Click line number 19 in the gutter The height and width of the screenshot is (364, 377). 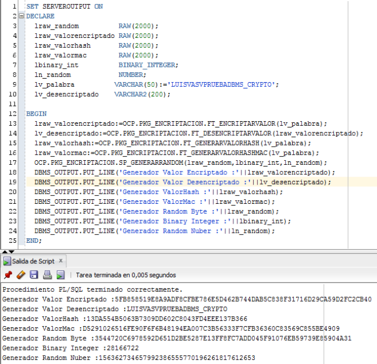(13, 182)
